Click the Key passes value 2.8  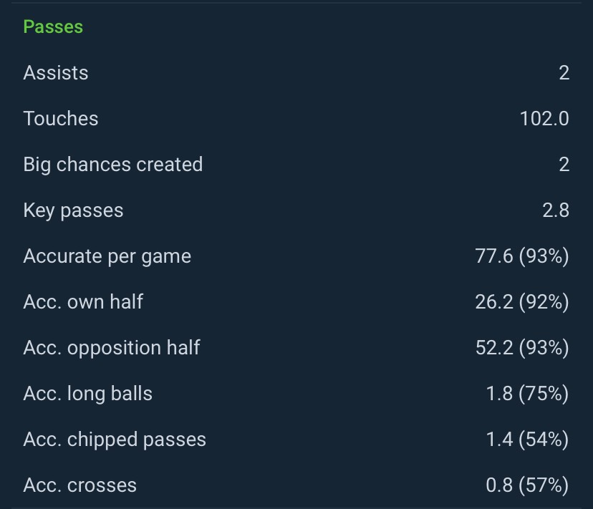point(556,210)
